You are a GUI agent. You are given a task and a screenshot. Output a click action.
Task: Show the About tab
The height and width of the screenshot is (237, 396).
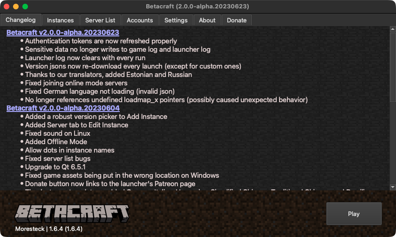pos(207,20)
